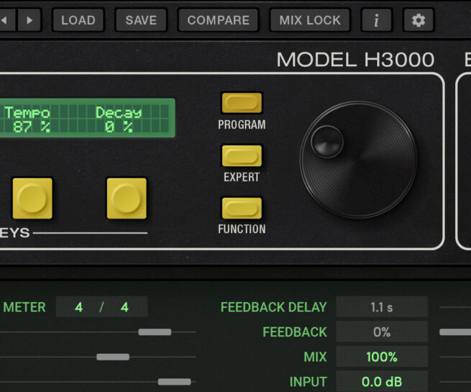This screenshot has height=392, width=471.
Task: Click the slider handle right of FEEDBACK value
Action: click(455, 332)
